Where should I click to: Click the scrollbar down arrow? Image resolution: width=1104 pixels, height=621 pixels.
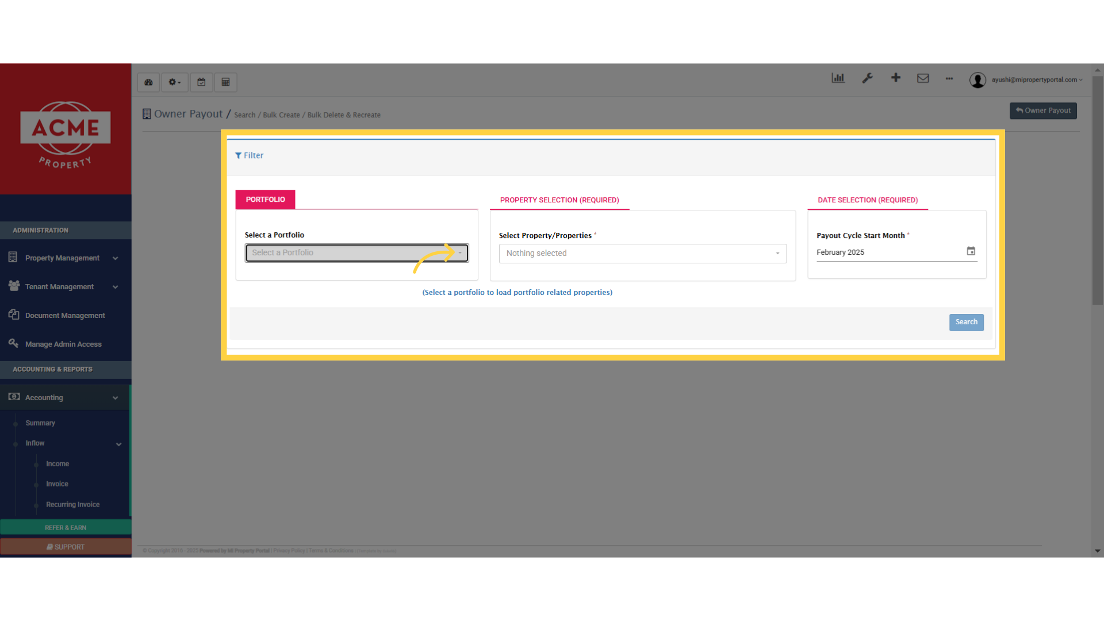pos(1098,551)
